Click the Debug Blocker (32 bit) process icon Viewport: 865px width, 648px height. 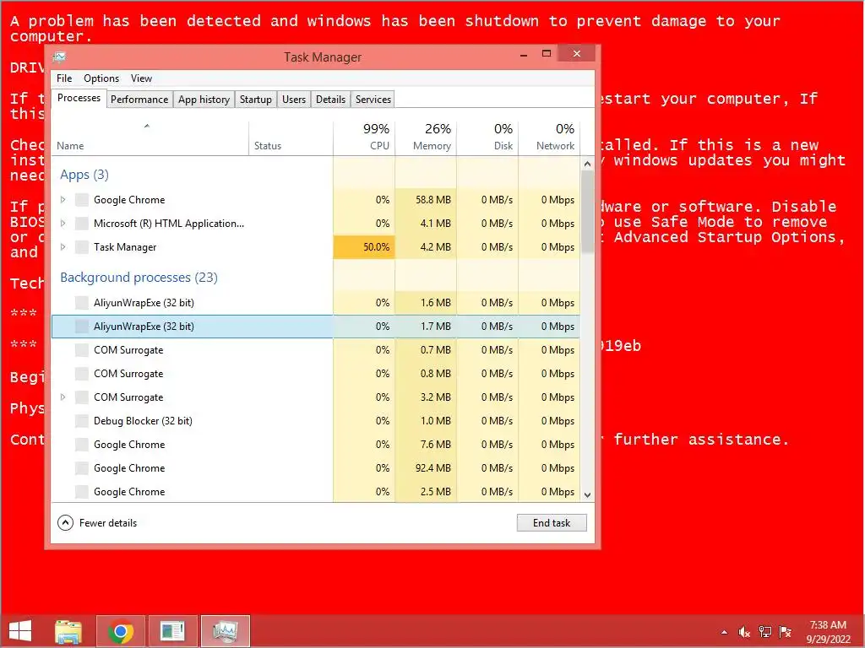click(82, 421)
